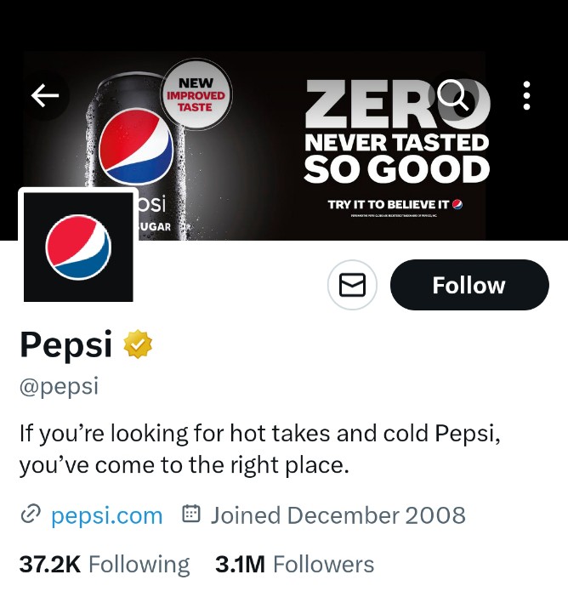Image resolution: width=568 pixels, height=597 pixels.
Task: Click the NEW IMPROVED TASTE badge
Action: 196,95
